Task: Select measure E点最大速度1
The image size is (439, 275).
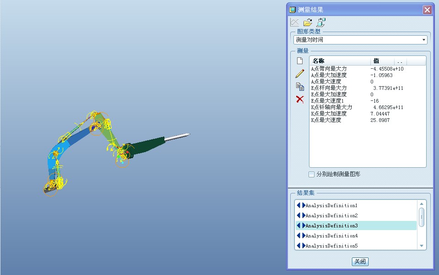Action: (x=328, y=101)
